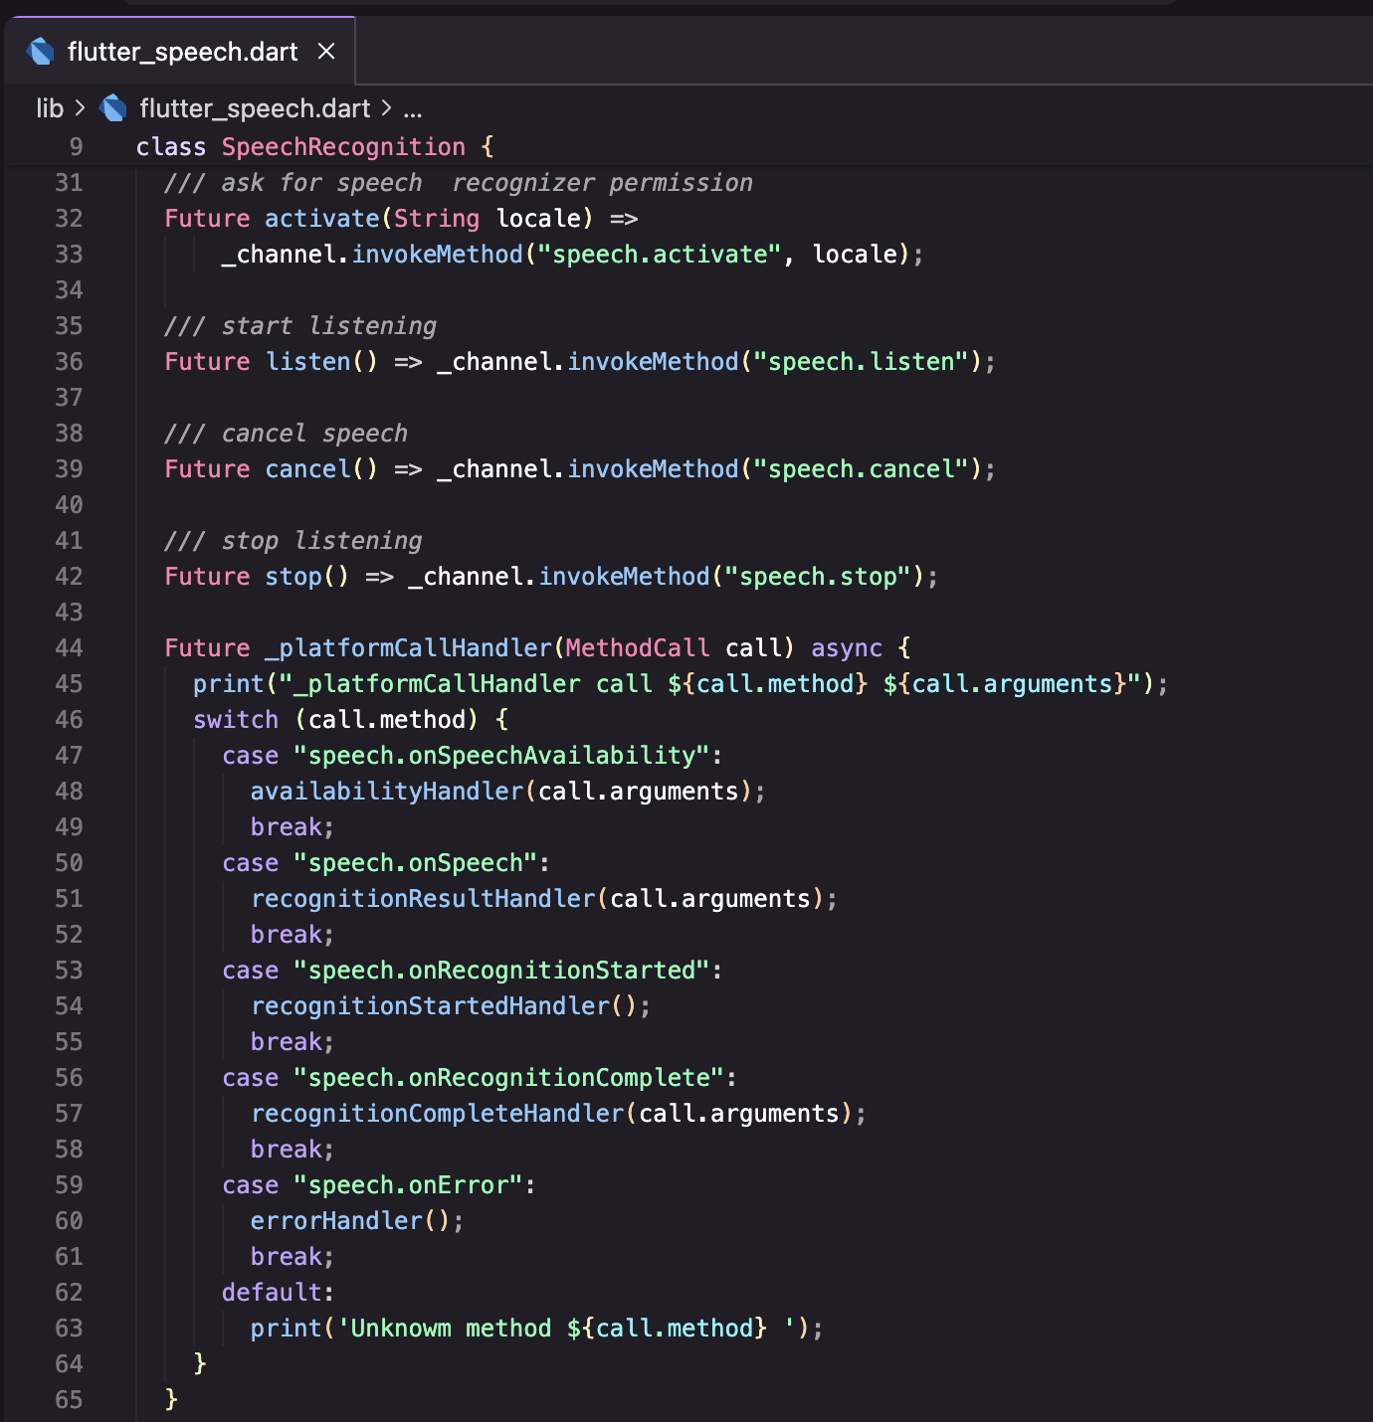Click line number 63 in gutter
The height and width of the screenshot is (1422, 1373).
(69, 1329)
